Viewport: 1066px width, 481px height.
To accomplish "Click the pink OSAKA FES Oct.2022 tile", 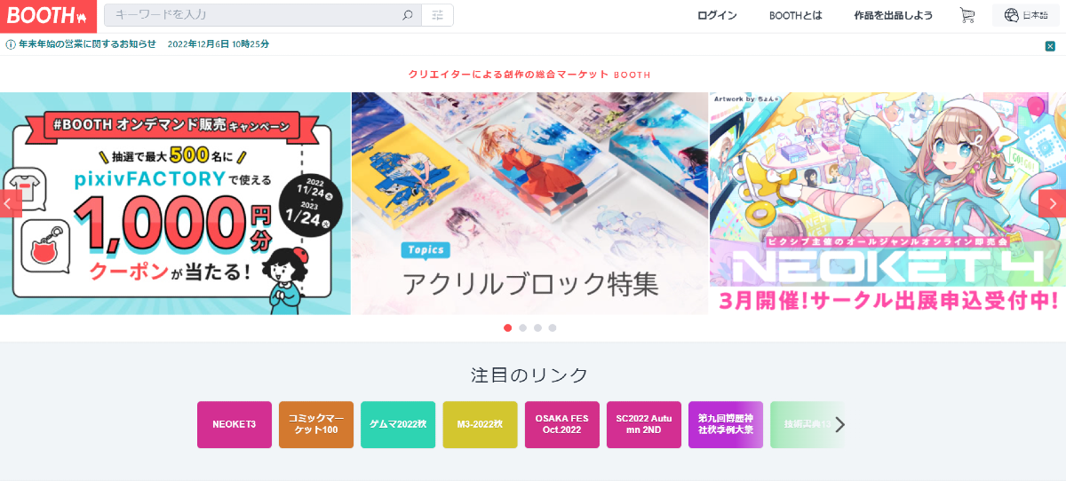I will tap(562, 424).
